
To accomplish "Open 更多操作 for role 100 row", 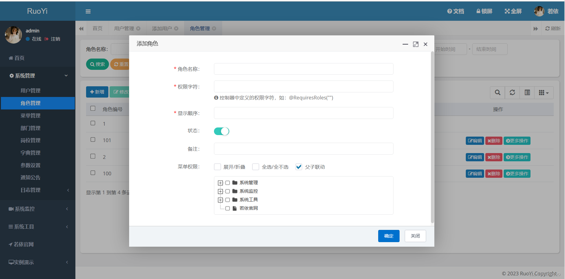I will coord(517,173).
